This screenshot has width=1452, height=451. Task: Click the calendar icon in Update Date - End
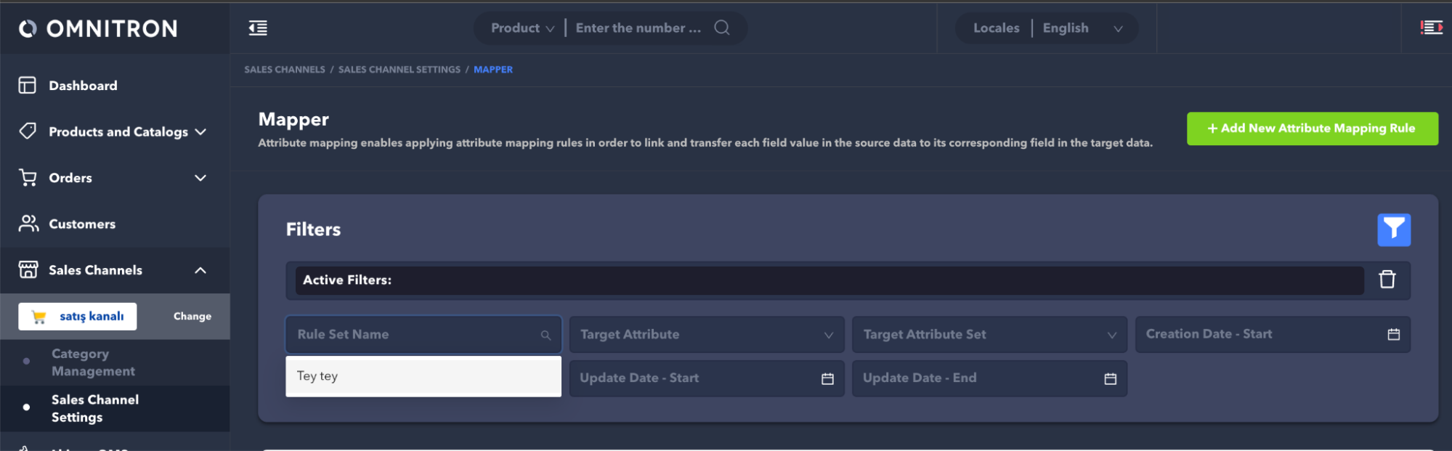pos(1110,378)
